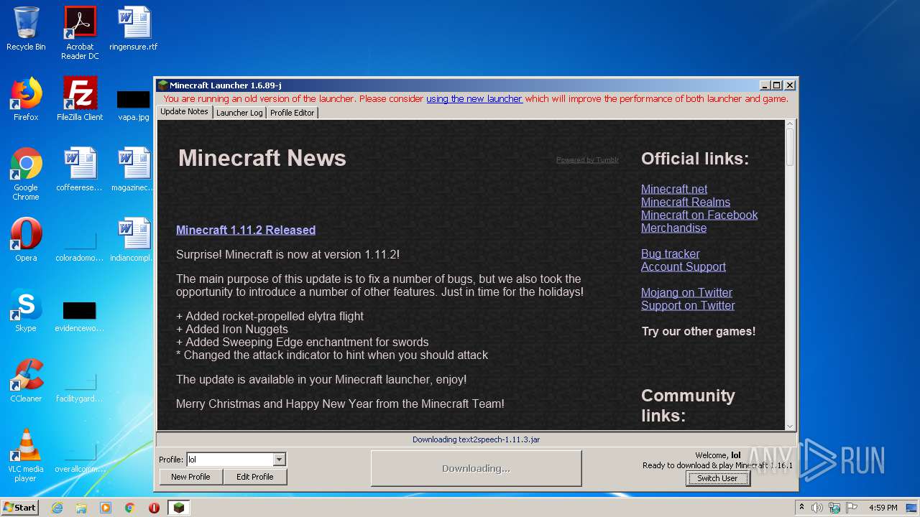The image size is (920, 517).
Task: Open the Bug tracker link
Action: pyautogui.click(x=670, y=253)
